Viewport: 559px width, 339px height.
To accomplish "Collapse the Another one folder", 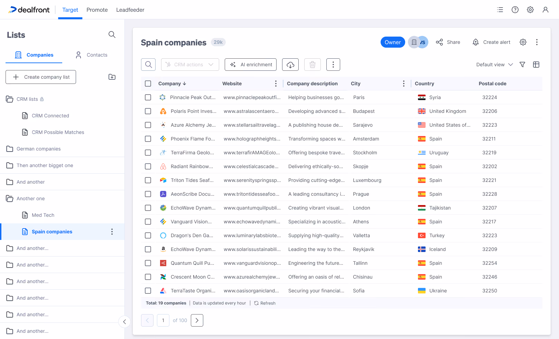I will coord(10,198).
